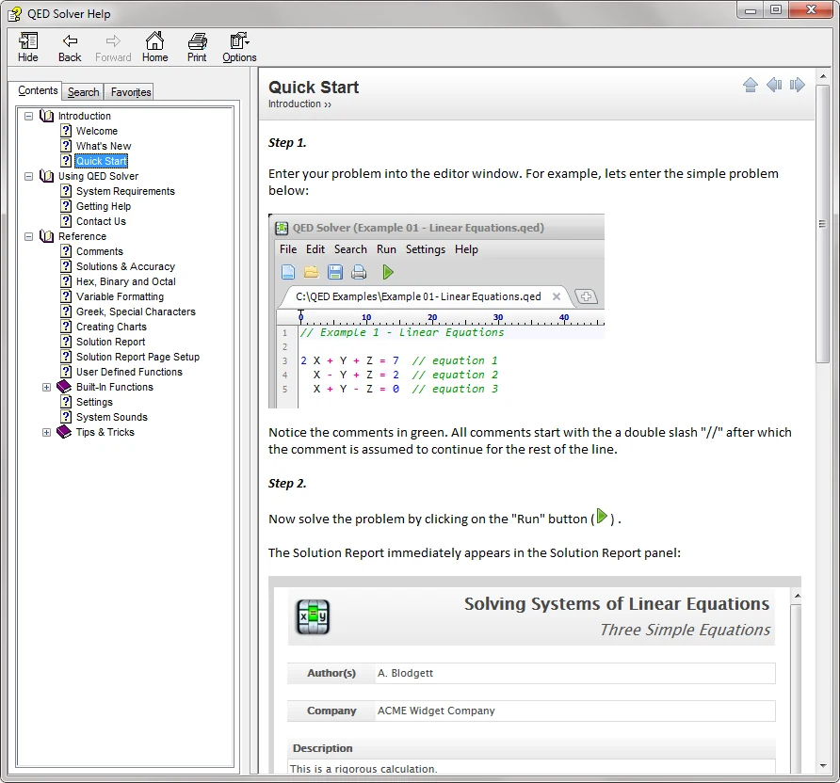Click the Run menu in the example screenshot
The image size is (840, 783).
[386, 249]
